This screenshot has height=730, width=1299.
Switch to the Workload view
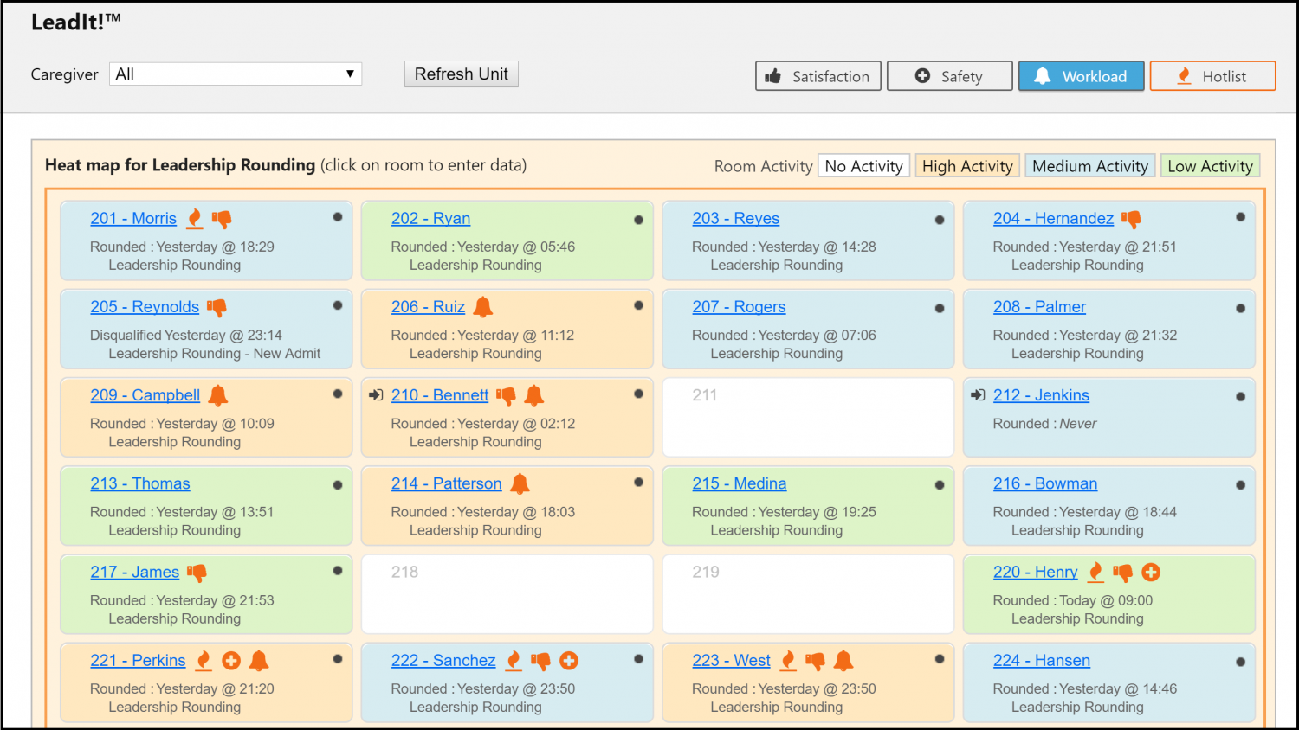(x=1081, y=76)
